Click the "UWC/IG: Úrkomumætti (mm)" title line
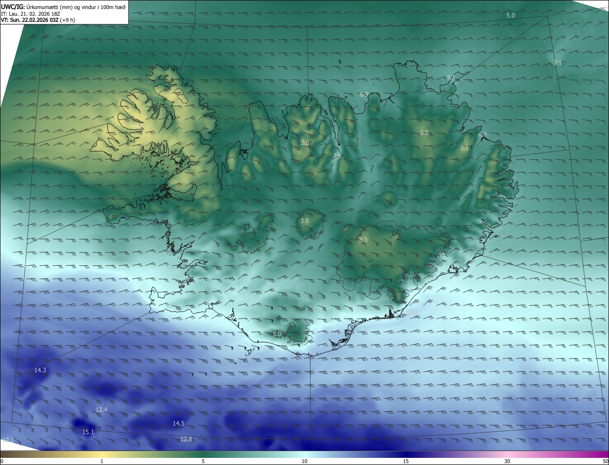 point(63,7)
